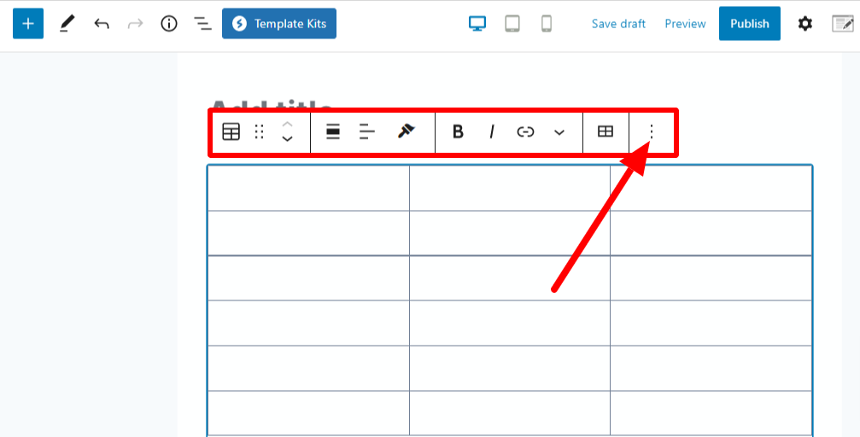
Task: Switch to tablet preview mode
Action: (x=512, y=24)
